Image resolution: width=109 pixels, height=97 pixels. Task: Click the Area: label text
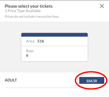pyautogui.click(x=31, y=41)
